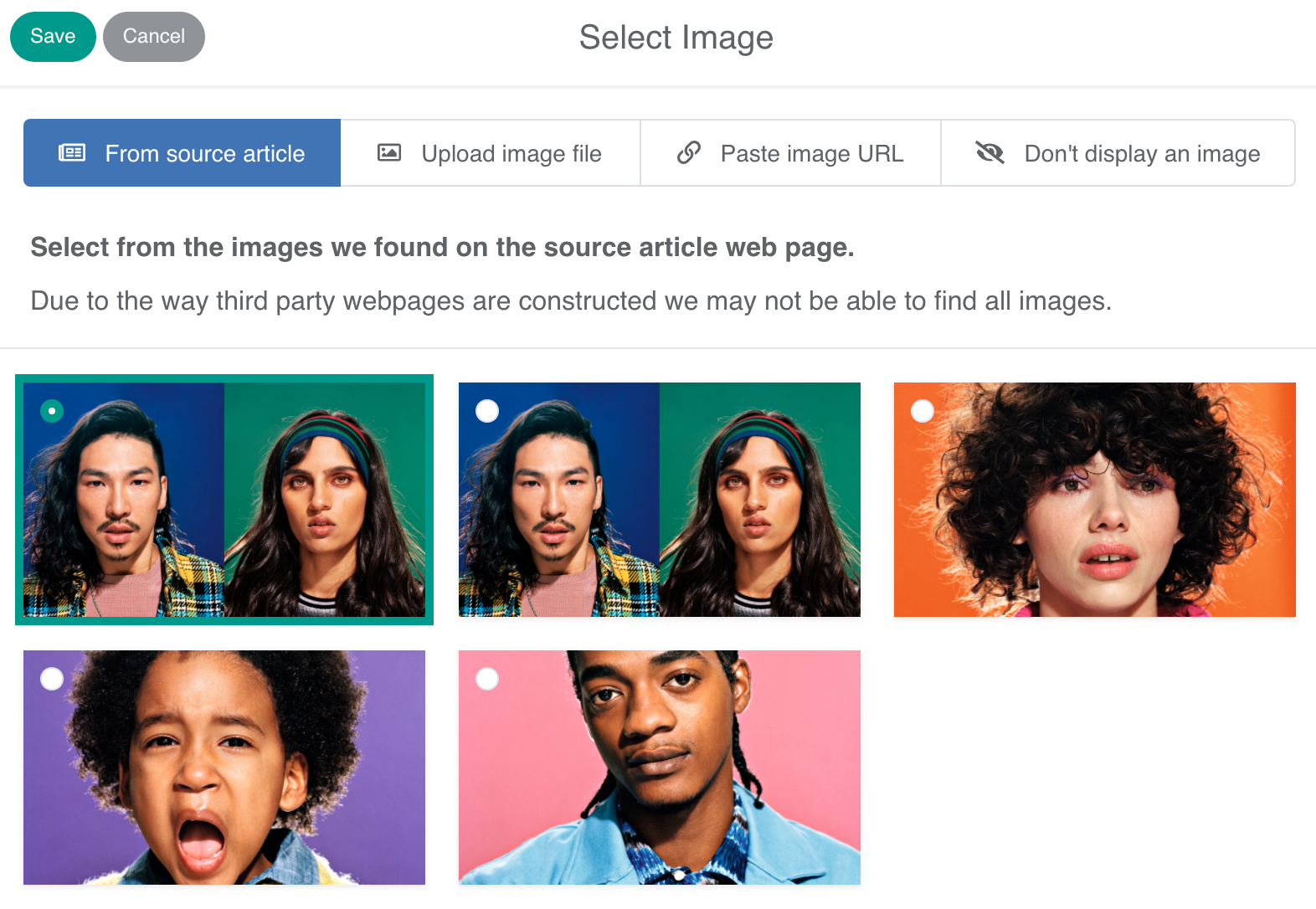Viewport: 1316px width, 909px height.
Task: Click the picture icon beside Upload image file
Action: point(389,153)
